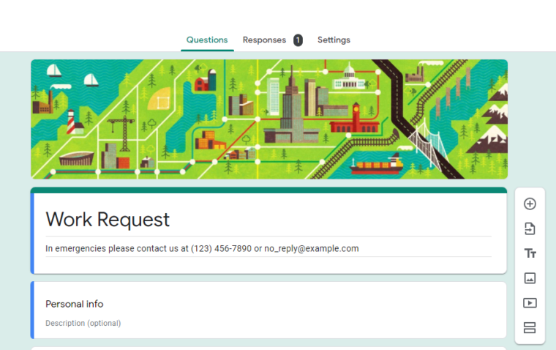Screen dimensions: 556x350
Task: Click the Import questions icon
Action: (530, 229)
